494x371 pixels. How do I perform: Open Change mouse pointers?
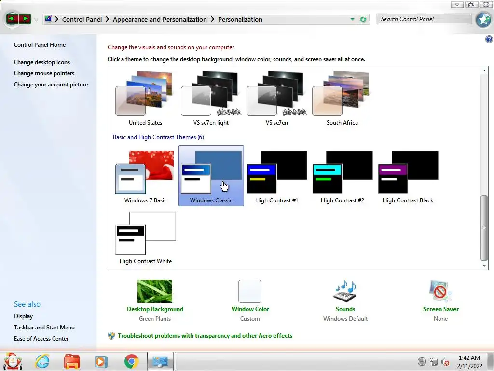(44, 73)
